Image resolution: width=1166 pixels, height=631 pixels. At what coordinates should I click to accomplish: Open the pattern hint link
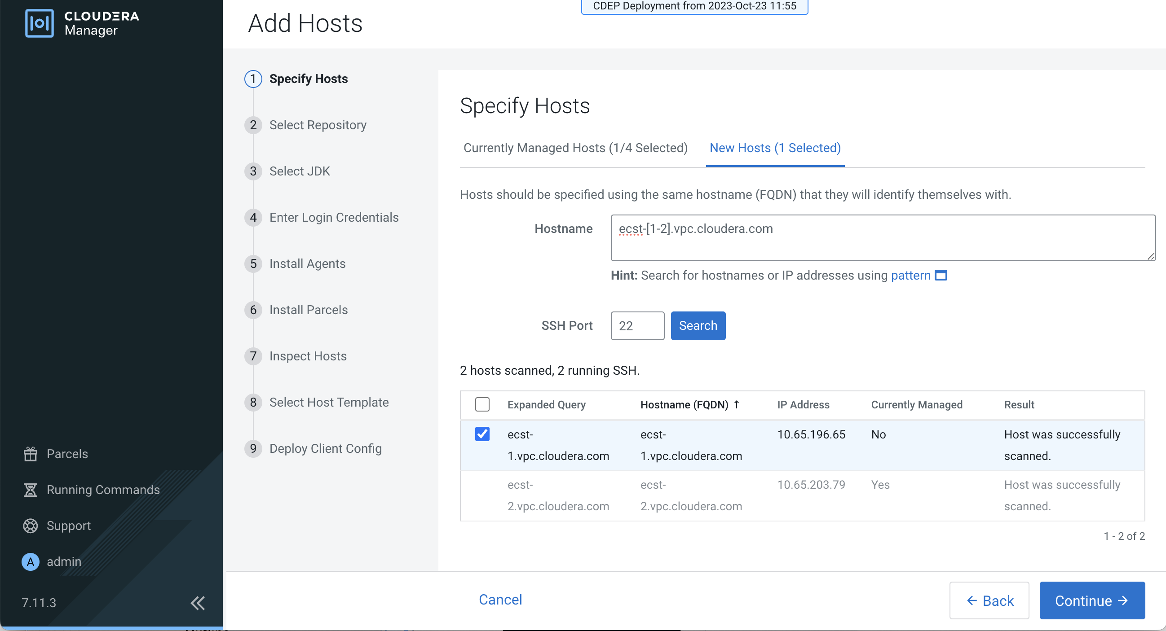coord(910,276)
